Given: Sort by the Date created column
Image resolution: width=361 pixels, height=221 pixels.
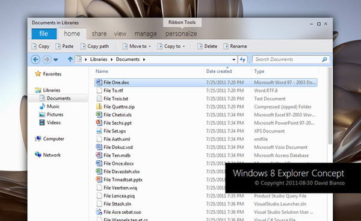Looking at the screenshot, I should coord(219,71).
